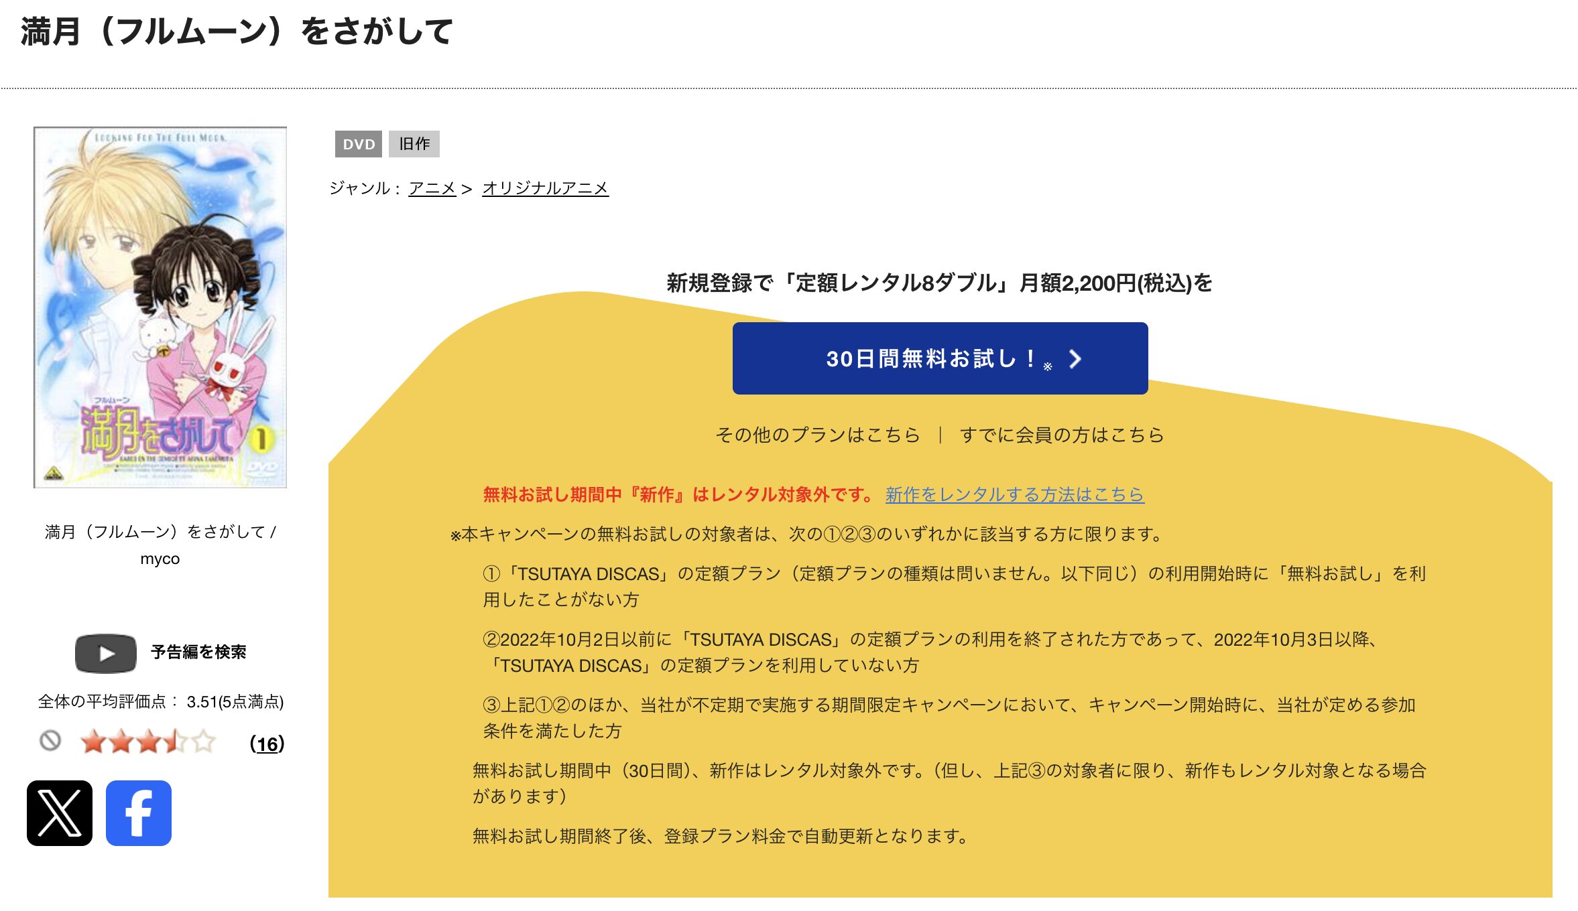Click the 全体の平均評価点 3.51 text
Viewport: 1578px width, 911px height.
[x=161, y=702]
